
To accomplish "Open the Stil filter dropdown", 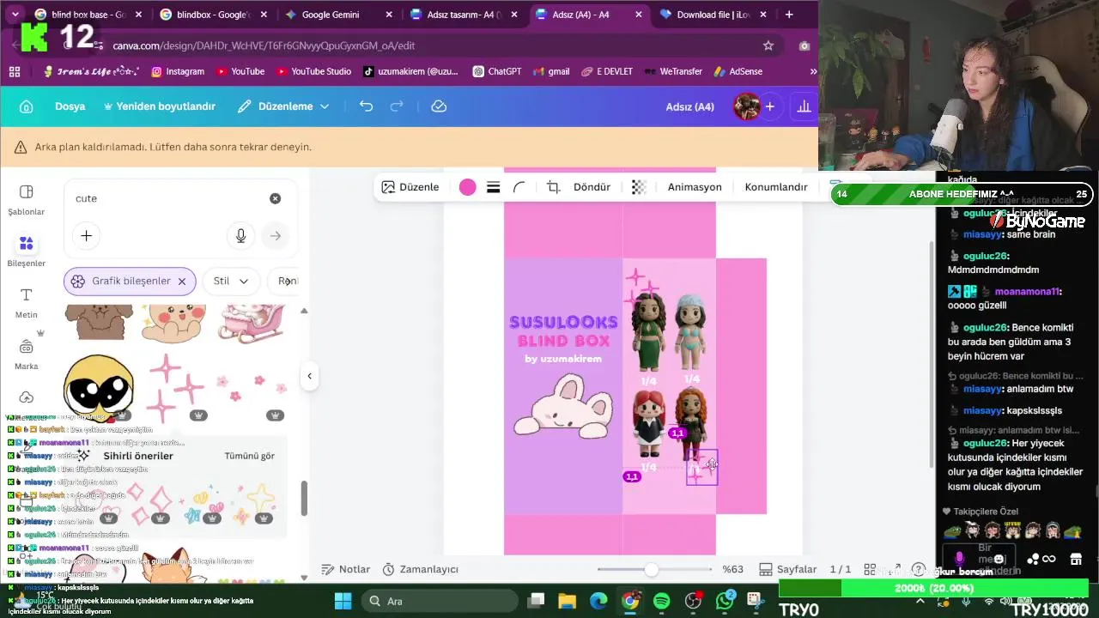I will click(x=231, y=281).
